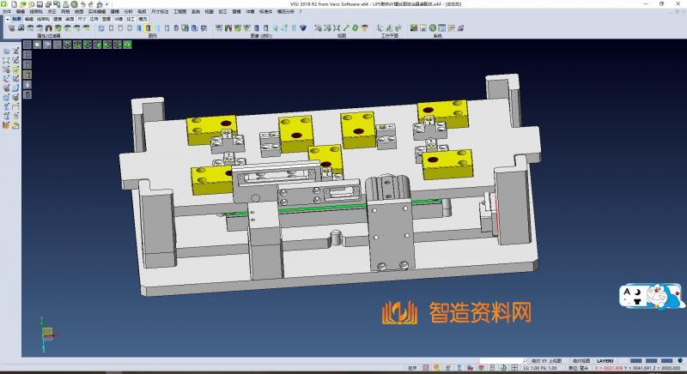The width and height of the screenshot is (687, 374).
Task: Click the green circular icon in 系统 group
Action: pyautogui.click(x=433, y=28)
